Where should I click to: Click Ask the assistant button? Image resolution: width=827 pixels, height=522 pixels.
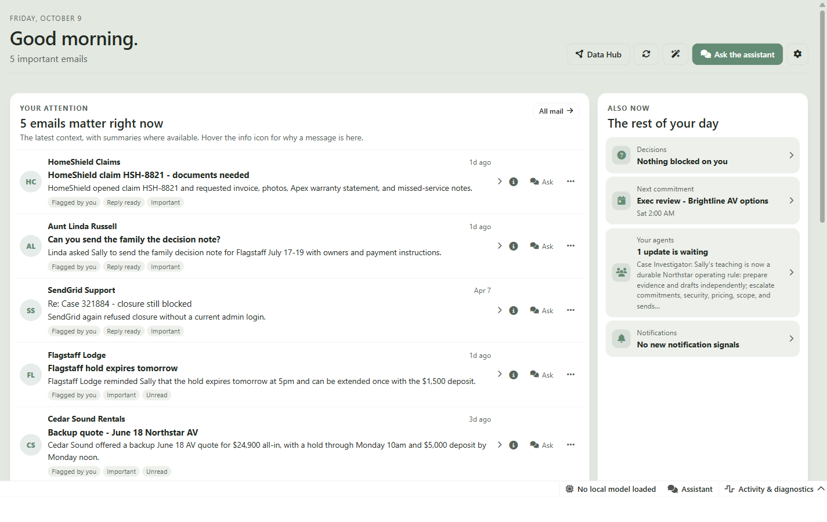click(x=737, y=54)
